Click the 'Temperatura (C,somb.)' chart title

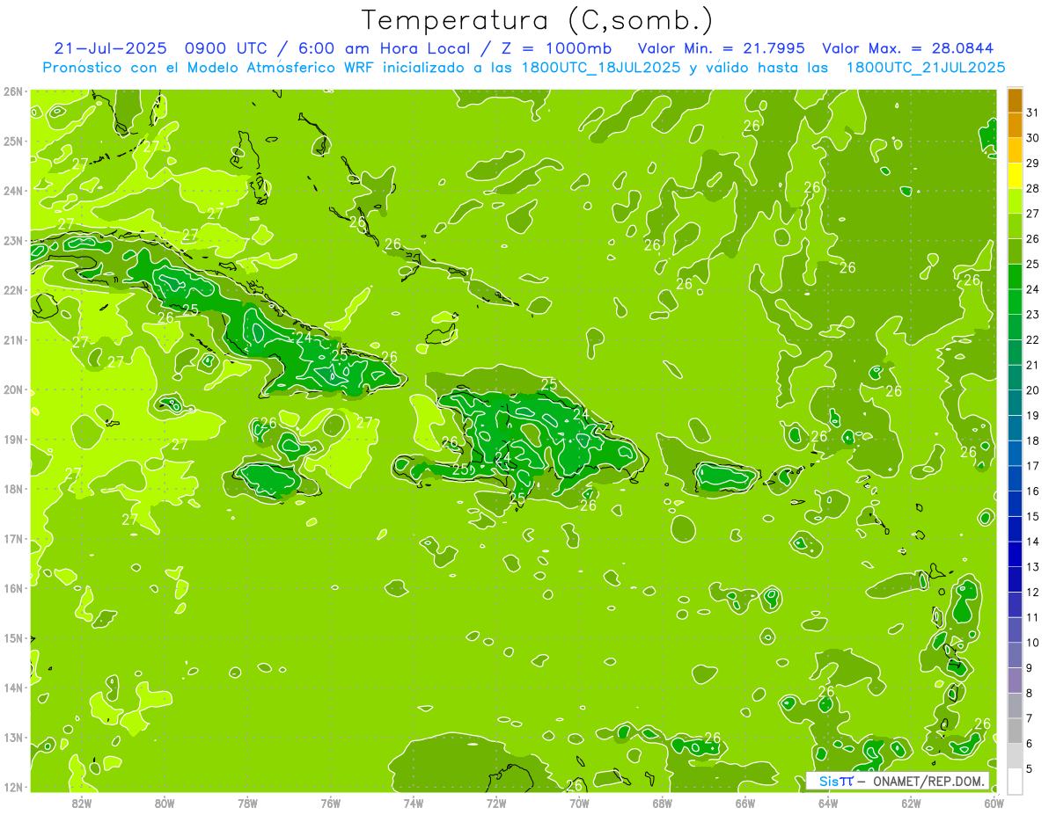(538, 20)
